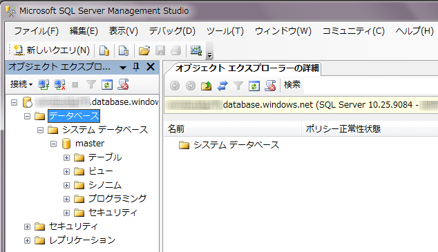Close the Object Explorer panel
The image size is (438, 252).
[x=151, y=67]
